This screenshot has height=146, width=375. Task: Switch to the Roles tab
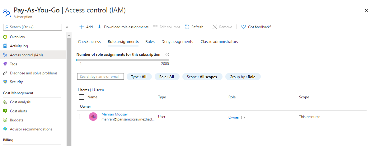150,41
